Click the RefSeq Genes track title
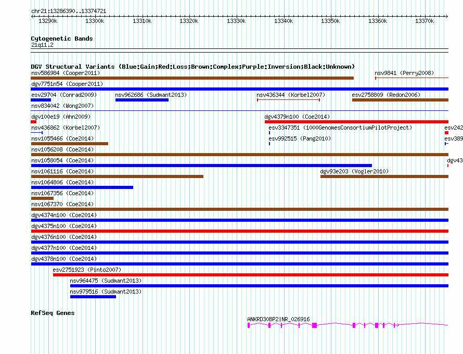Image resolution: width=463 pixels, height=354 pixels. pos(53,313)
